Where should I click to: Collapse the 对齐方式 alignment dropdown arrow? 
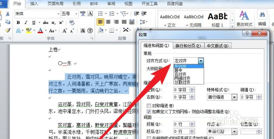point(201,61)
